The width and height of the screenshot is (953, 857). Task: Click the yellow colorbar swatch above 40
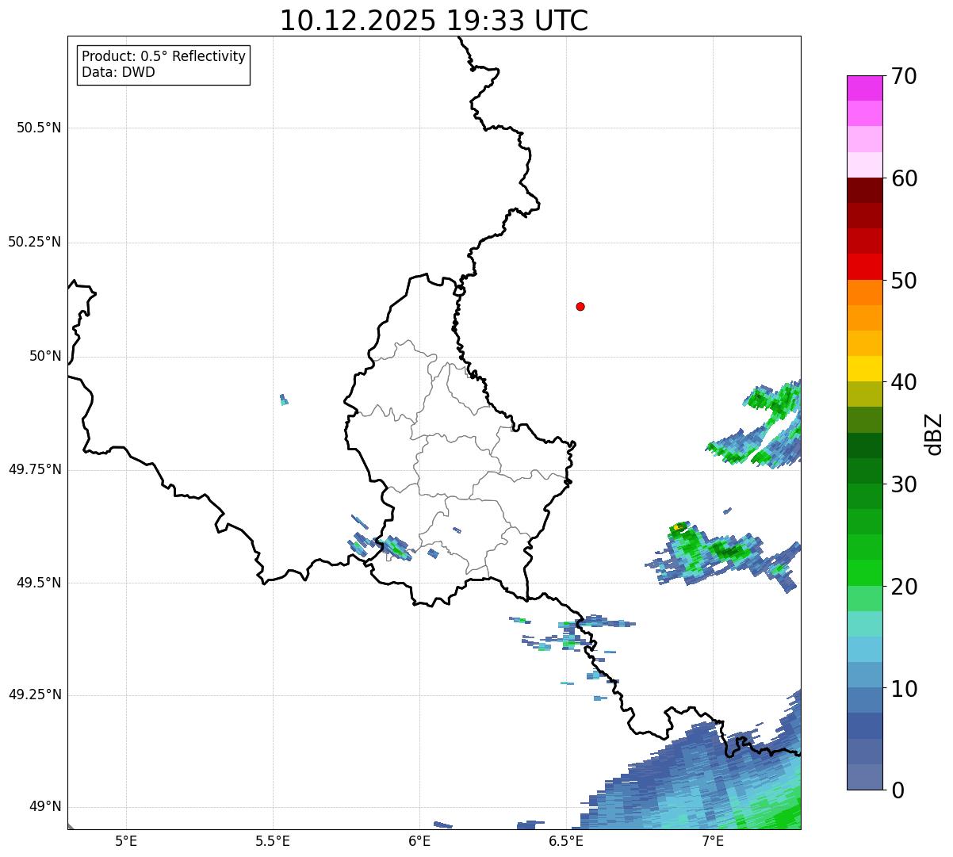tap(865, 369)
